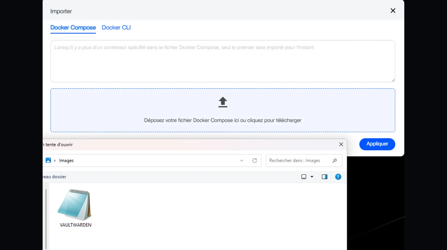Open the view options dropdown arrow
The image size is (447, 250).
(312, 177)
